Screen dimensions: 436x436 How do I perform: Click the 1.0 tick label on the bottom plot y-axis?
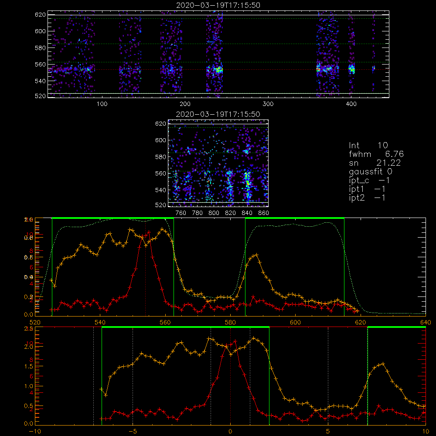tap(29, 386)
